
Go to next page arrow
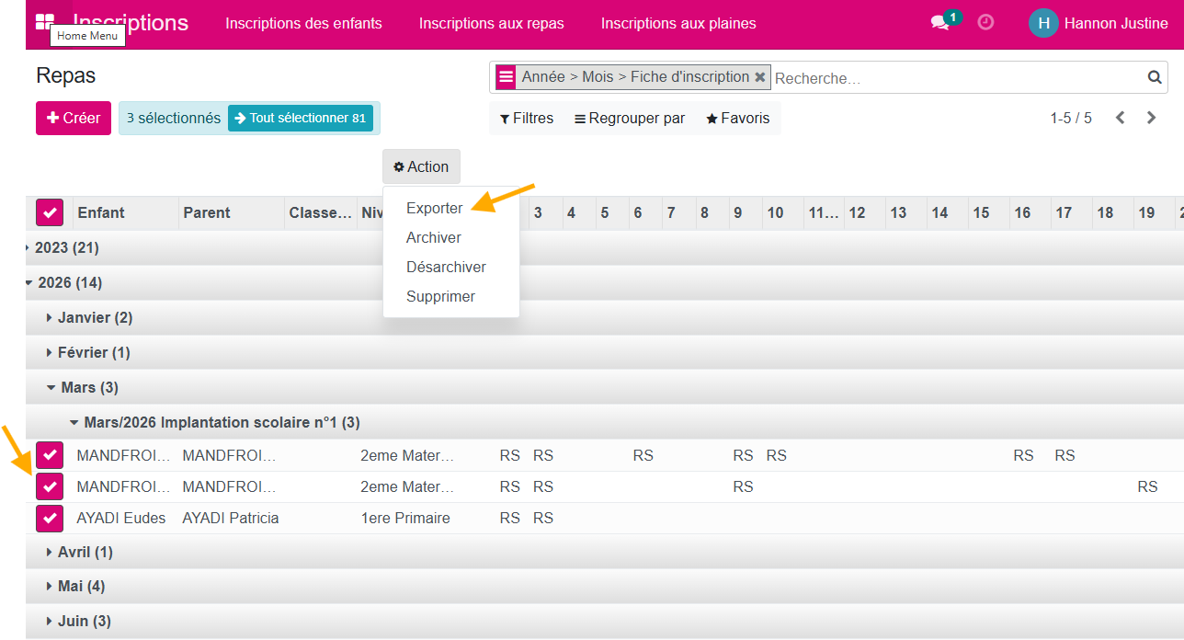click(x=1151, y=118)
